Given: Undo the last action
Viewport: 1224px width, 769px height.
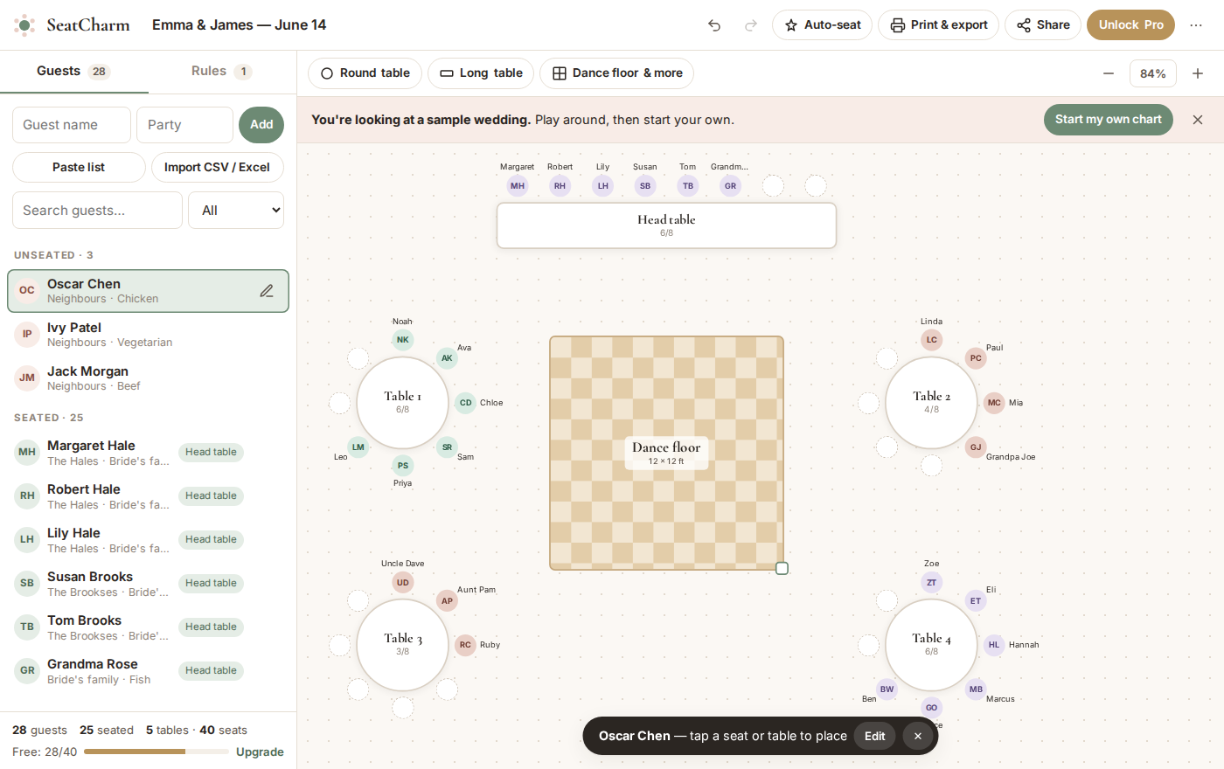Looking at the screenshot, I should [x=714, y=25].
